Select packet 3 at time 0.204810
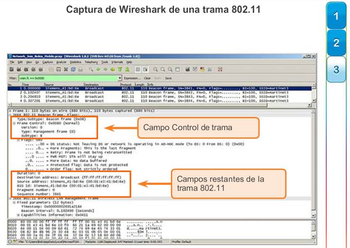The height and width of the screenshot is (248, 350). (159, 97)
